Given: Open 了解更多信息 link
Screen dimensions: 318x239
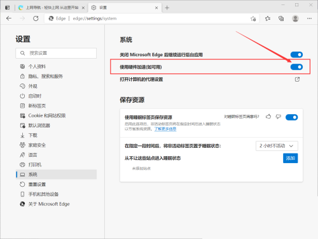Looking at the screenshot, I should (x=165, y=129).
